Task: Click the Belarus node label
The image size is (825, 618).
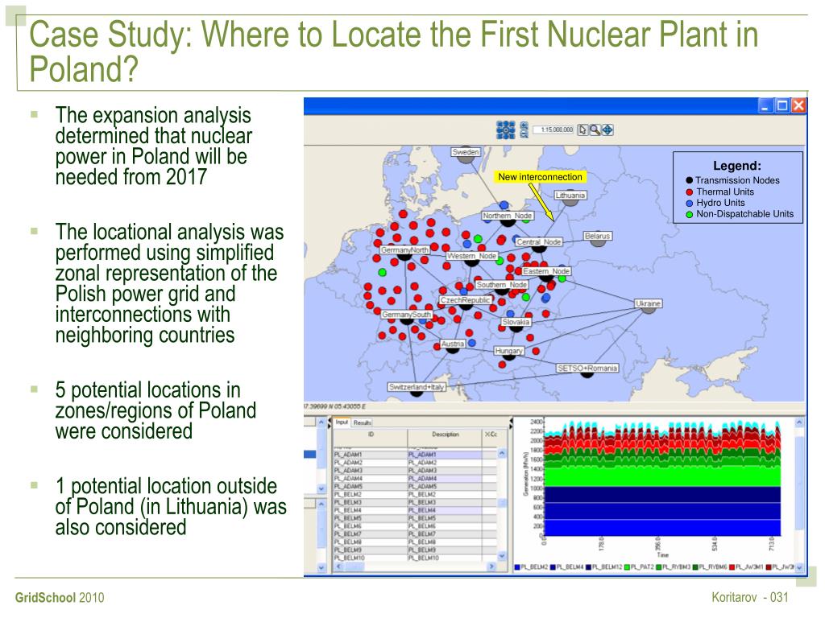Action: pos(597,236)
